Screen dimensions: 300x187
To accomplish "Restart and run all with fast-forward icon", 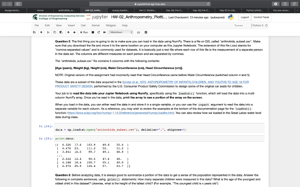I will coord(105,32).
